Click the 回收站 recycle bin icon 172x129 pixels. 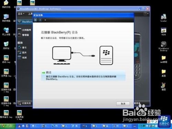tap(6, 45)
